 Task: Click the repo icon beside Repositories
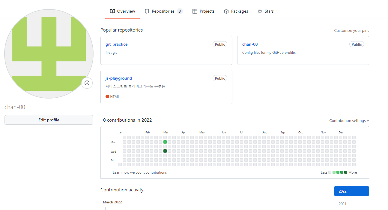[147, 11]
